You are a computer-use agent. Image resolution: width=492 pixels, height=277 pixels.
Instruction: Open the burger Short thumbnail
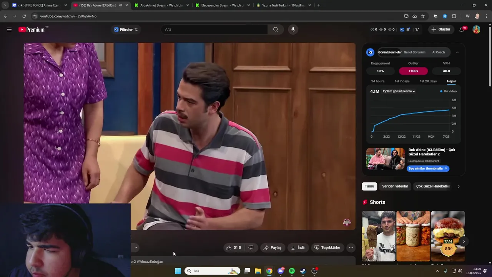[448, 236]
